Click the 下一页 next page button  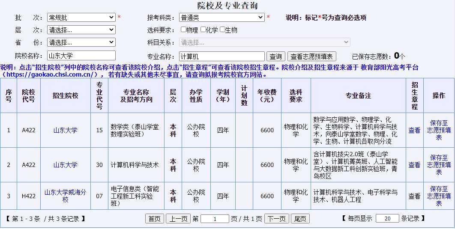[x=276, y=219]
